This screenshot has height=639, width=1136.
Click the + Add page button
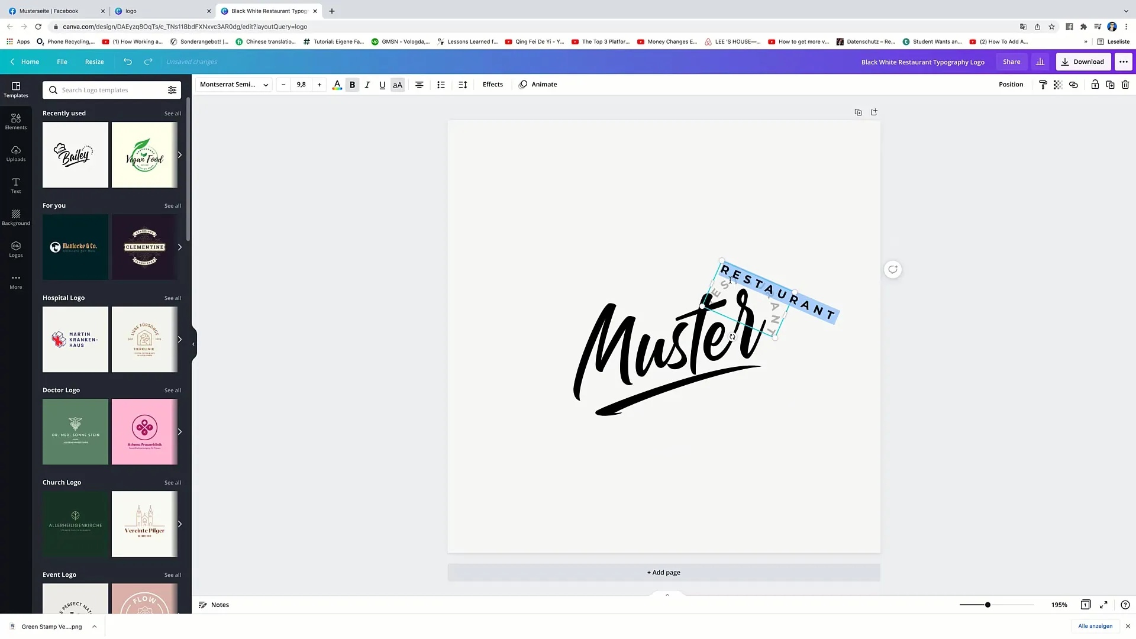(x=664, y=572)
